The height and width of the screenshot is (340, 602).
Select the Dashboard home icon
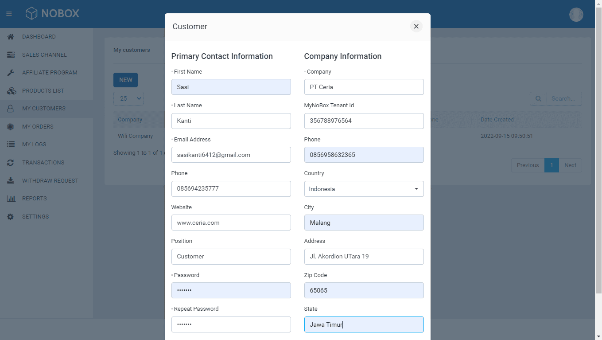(10, 36)
